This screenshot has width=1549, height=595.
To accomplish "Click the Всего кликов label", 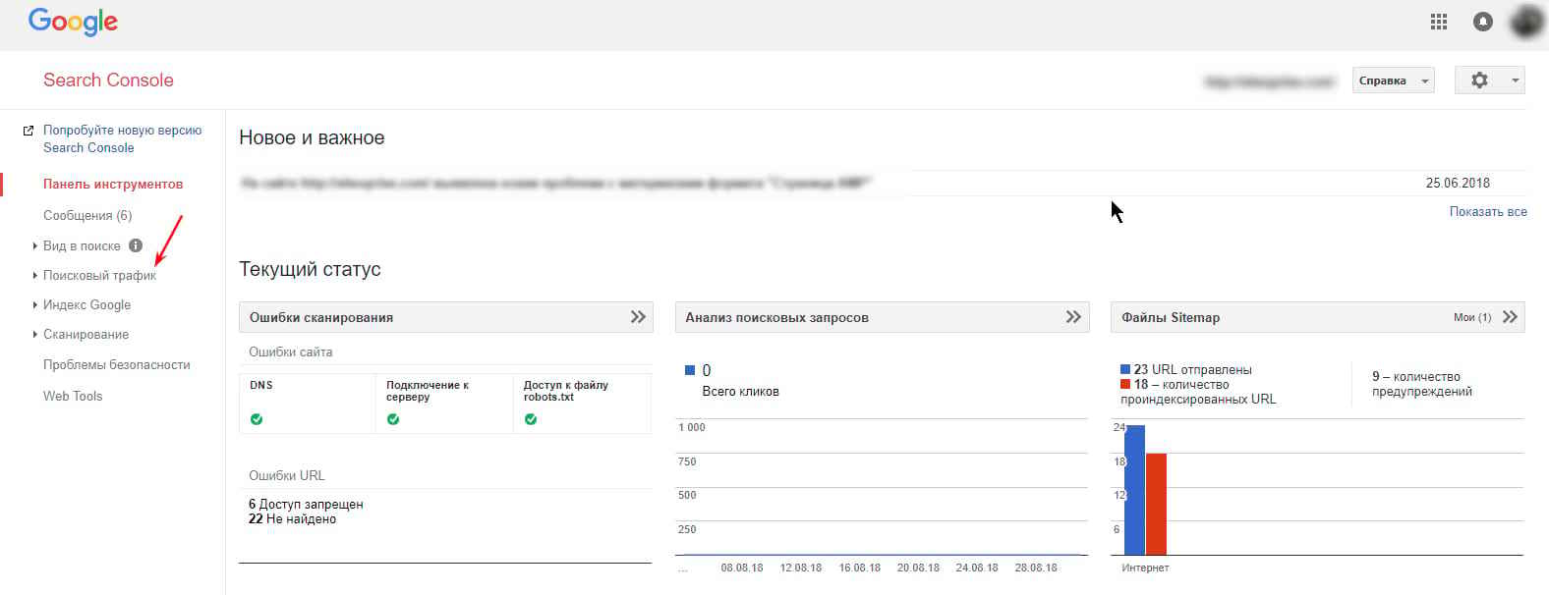I will point(740,391).
